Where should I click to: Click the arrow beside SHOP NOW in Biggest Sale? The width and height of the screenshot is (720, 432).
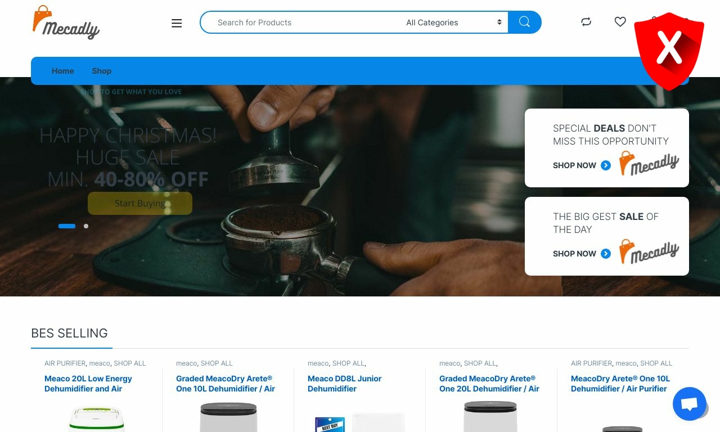606,254
